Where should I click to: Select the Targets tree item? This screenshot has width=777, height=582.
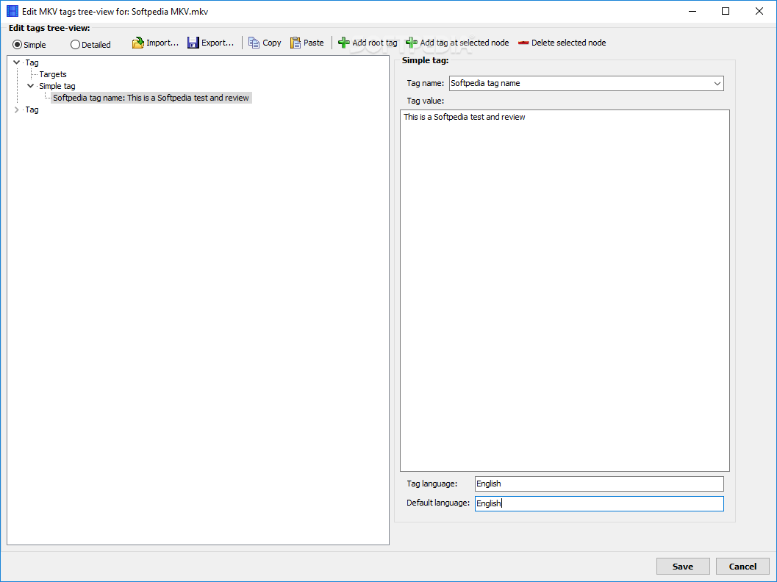click(x=53, y=74)
